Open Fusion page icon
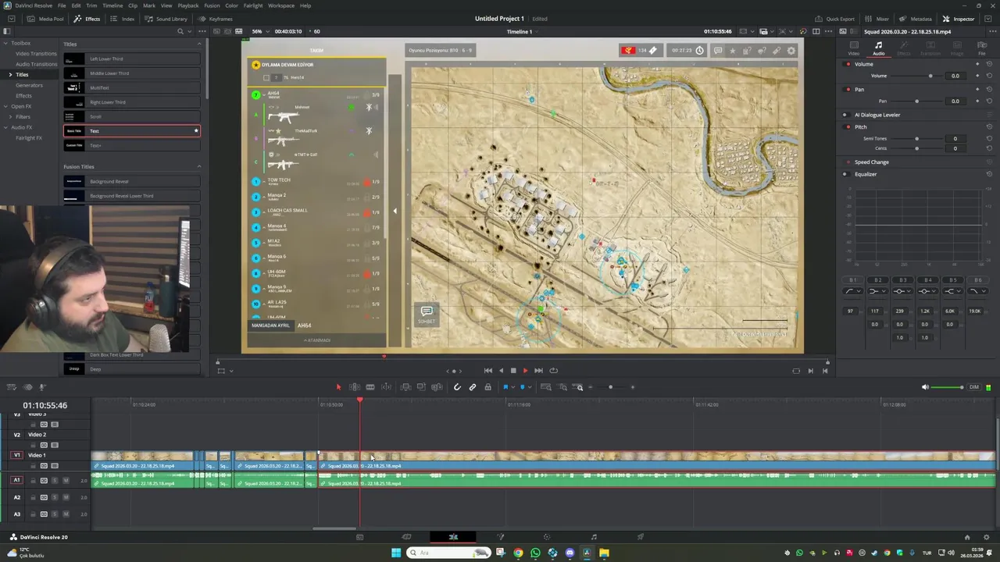 500,537
